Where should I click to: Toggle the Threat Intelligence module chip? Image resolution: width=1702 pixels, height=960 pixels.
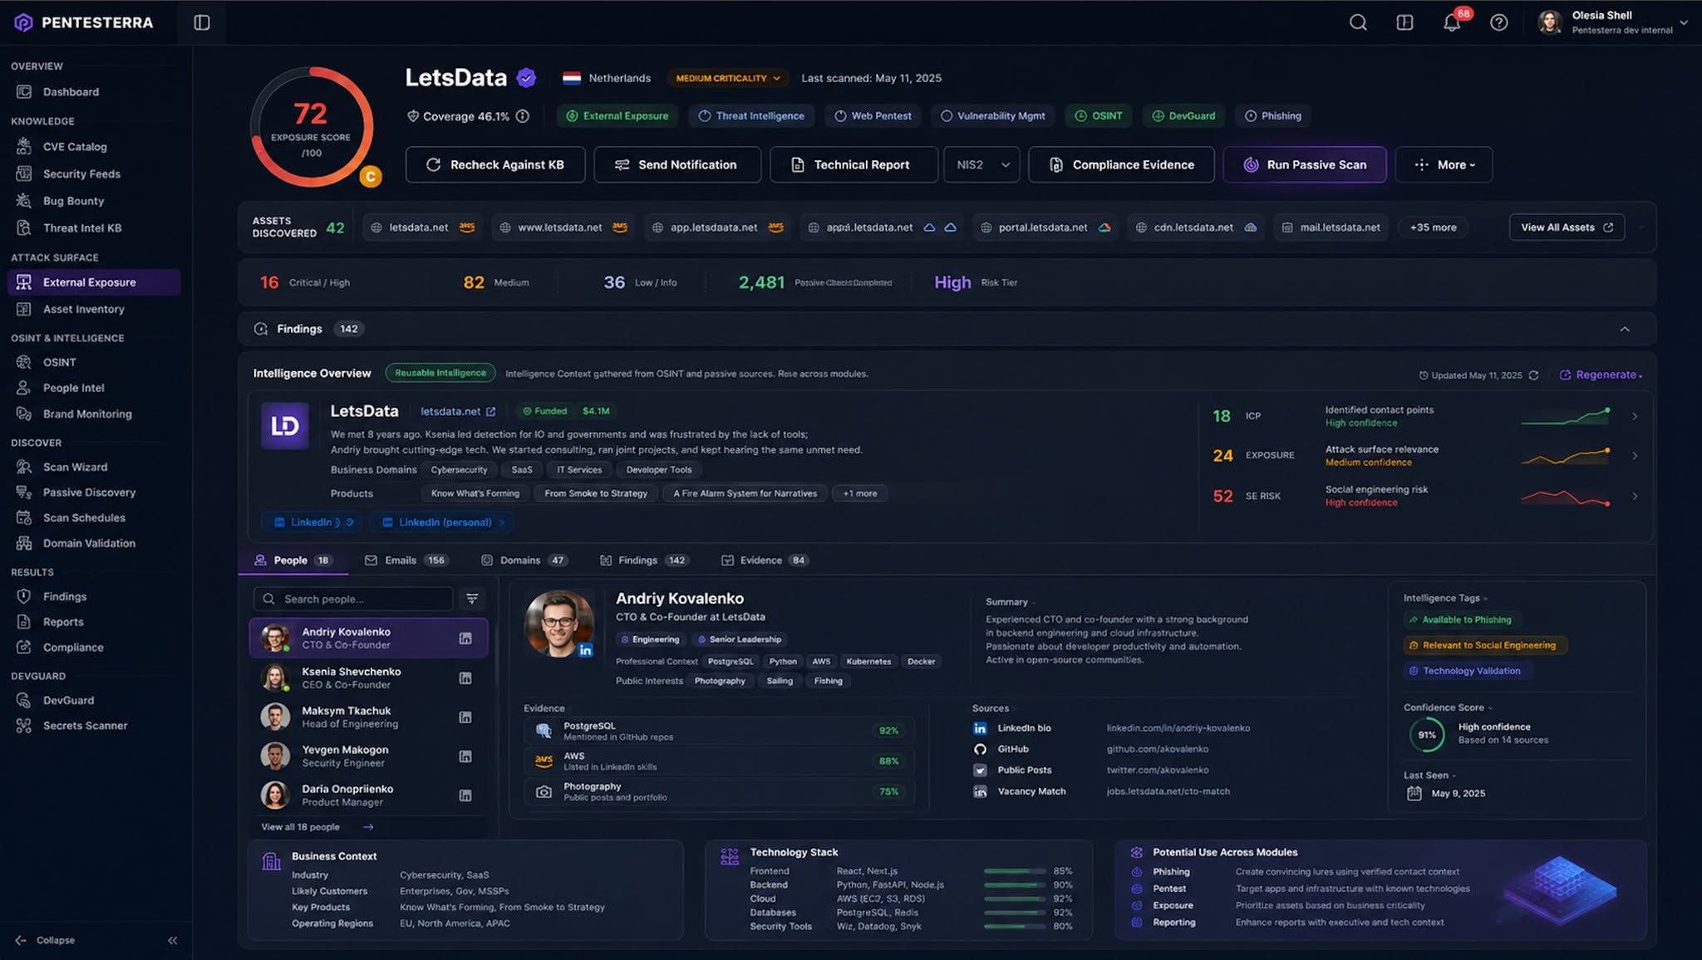(751, 116)
